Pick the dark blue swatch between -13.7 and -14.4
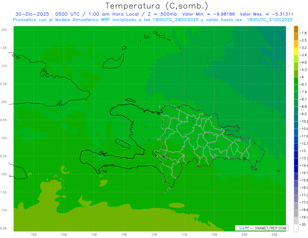The image size is (308, 238). [296, 162]
